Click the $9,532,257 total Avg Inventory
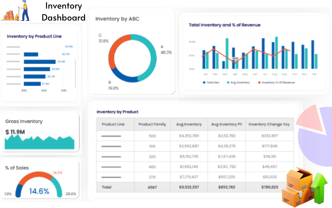This screenshot has height=208, width=332. (189, 187)
